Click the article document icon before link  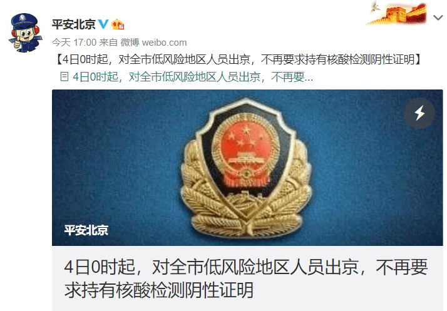[64, 77]
